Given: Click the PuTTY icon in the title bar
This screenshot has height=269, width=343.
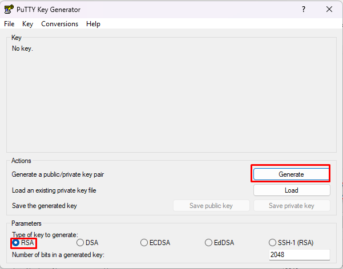Looking at the screenshot, I should tap(9, 10).
